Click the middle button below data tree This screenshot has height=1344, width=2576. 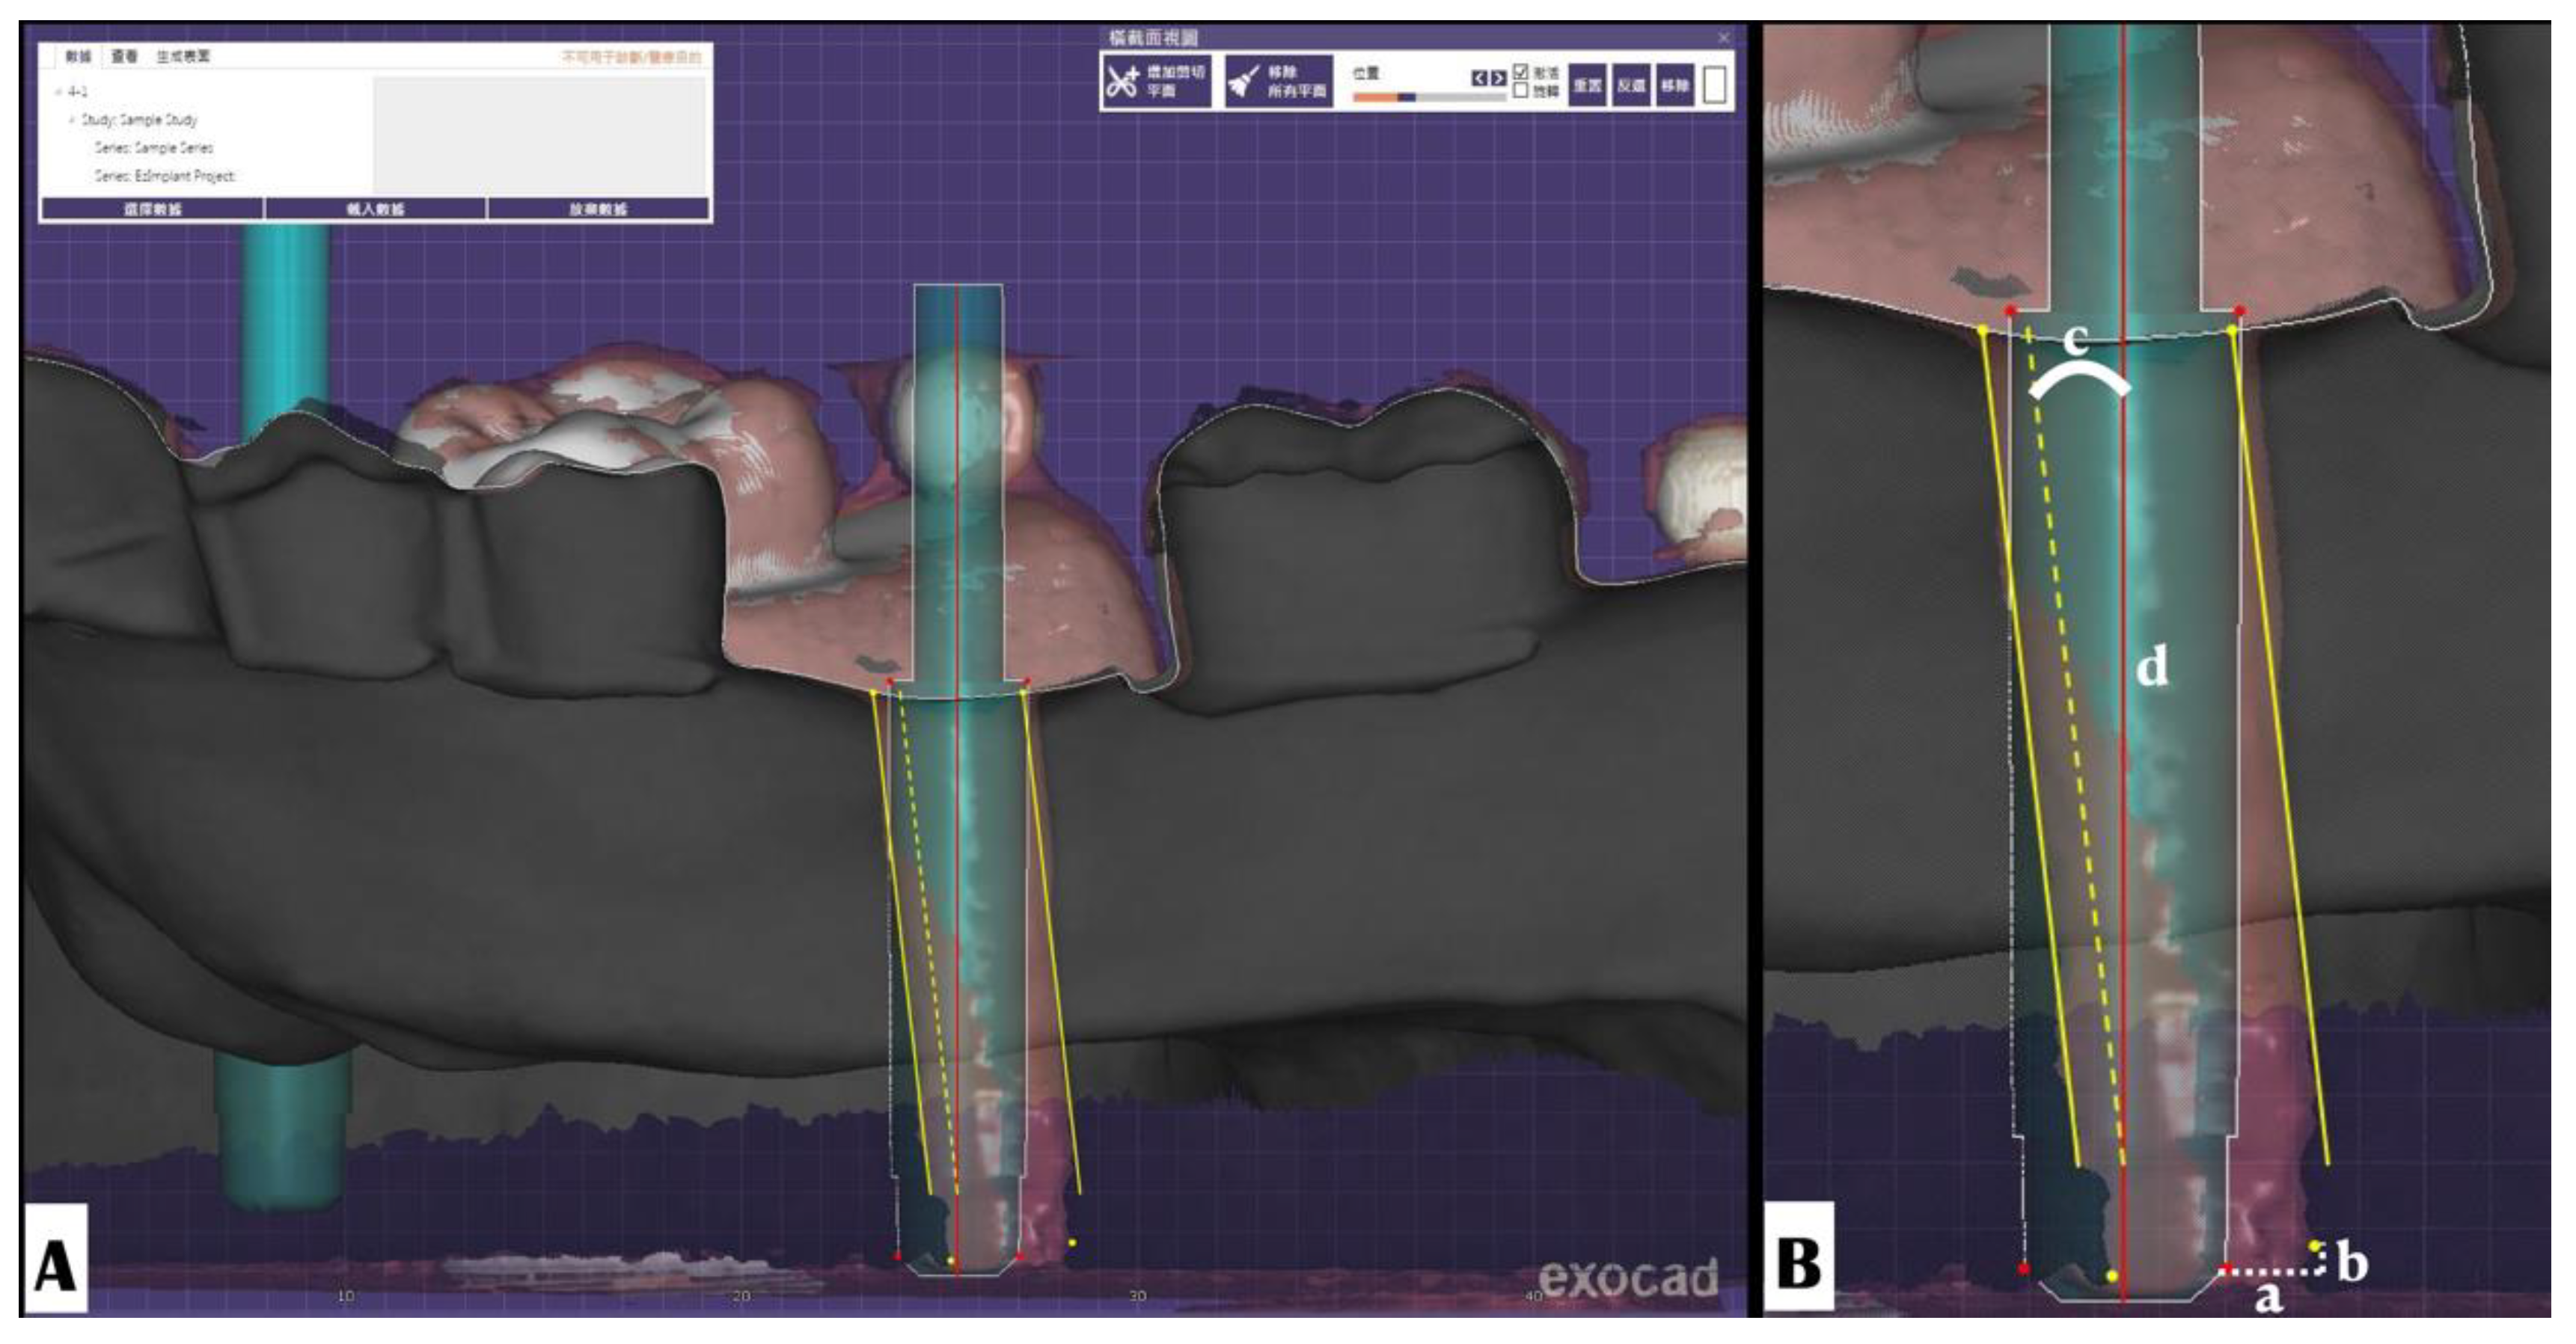(x=375, y=209)
